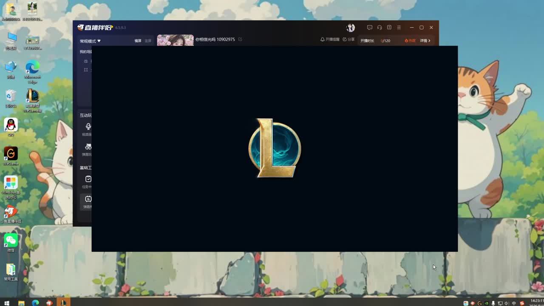Click the streamer room cover thumbnail
The height and width of the screenshot is (306, 544).
click(x=175, y=40)
